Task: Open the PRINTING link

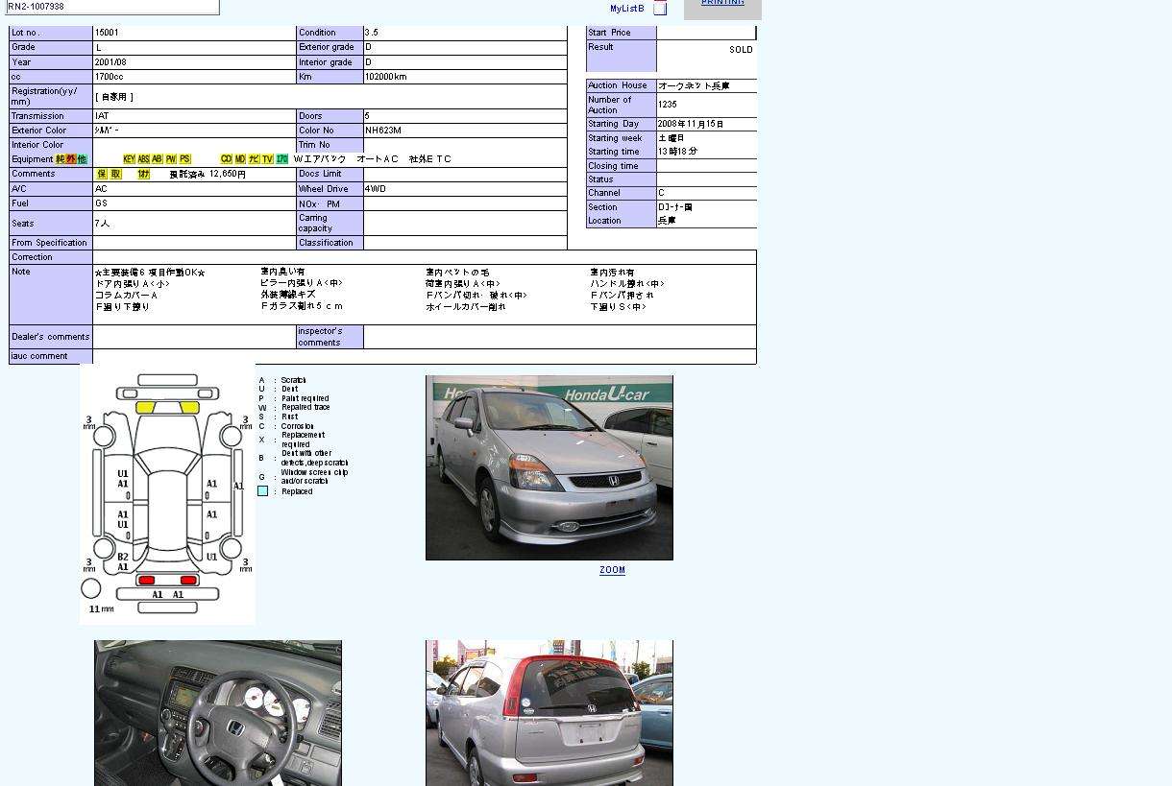Action: pyautogui.click(x=722, y=3)
